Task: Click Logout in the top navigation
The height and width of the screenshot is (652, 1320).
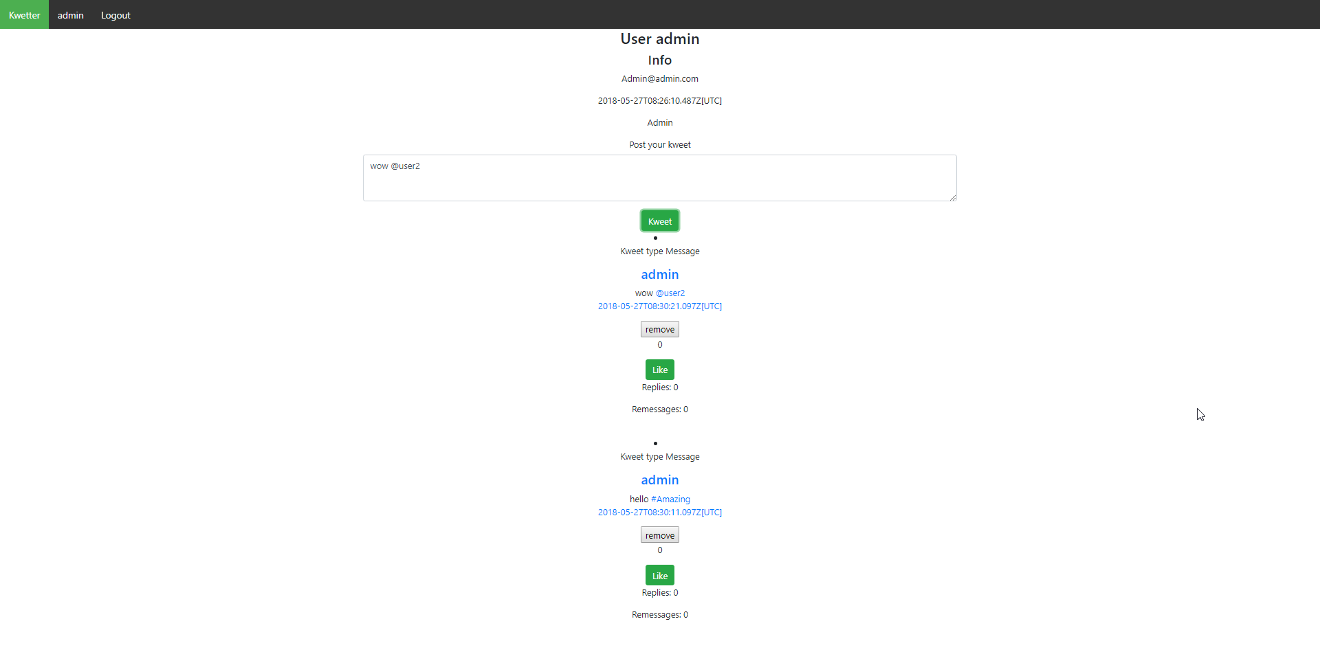Action: tap(115, 15)
